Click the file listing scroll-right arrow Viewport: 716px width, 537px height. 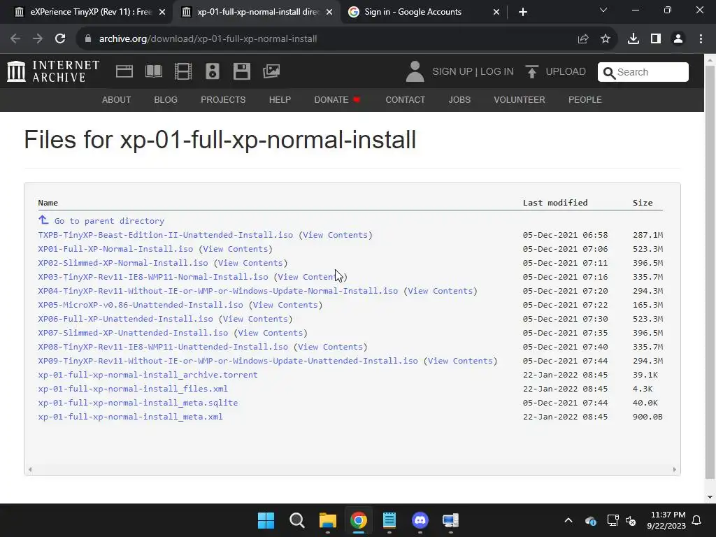pyautogui.click(x=675, y=469)
